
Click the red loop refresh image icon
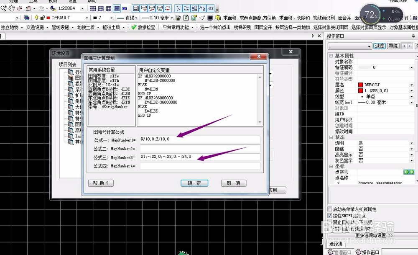tap(168, 8)
